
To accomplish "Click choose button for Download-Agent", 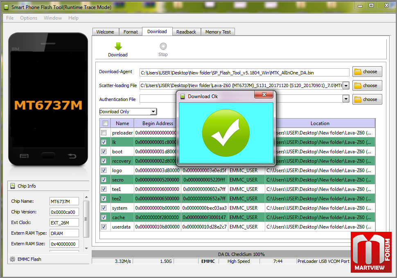I will pyautogui.click(x=367, y=72).
